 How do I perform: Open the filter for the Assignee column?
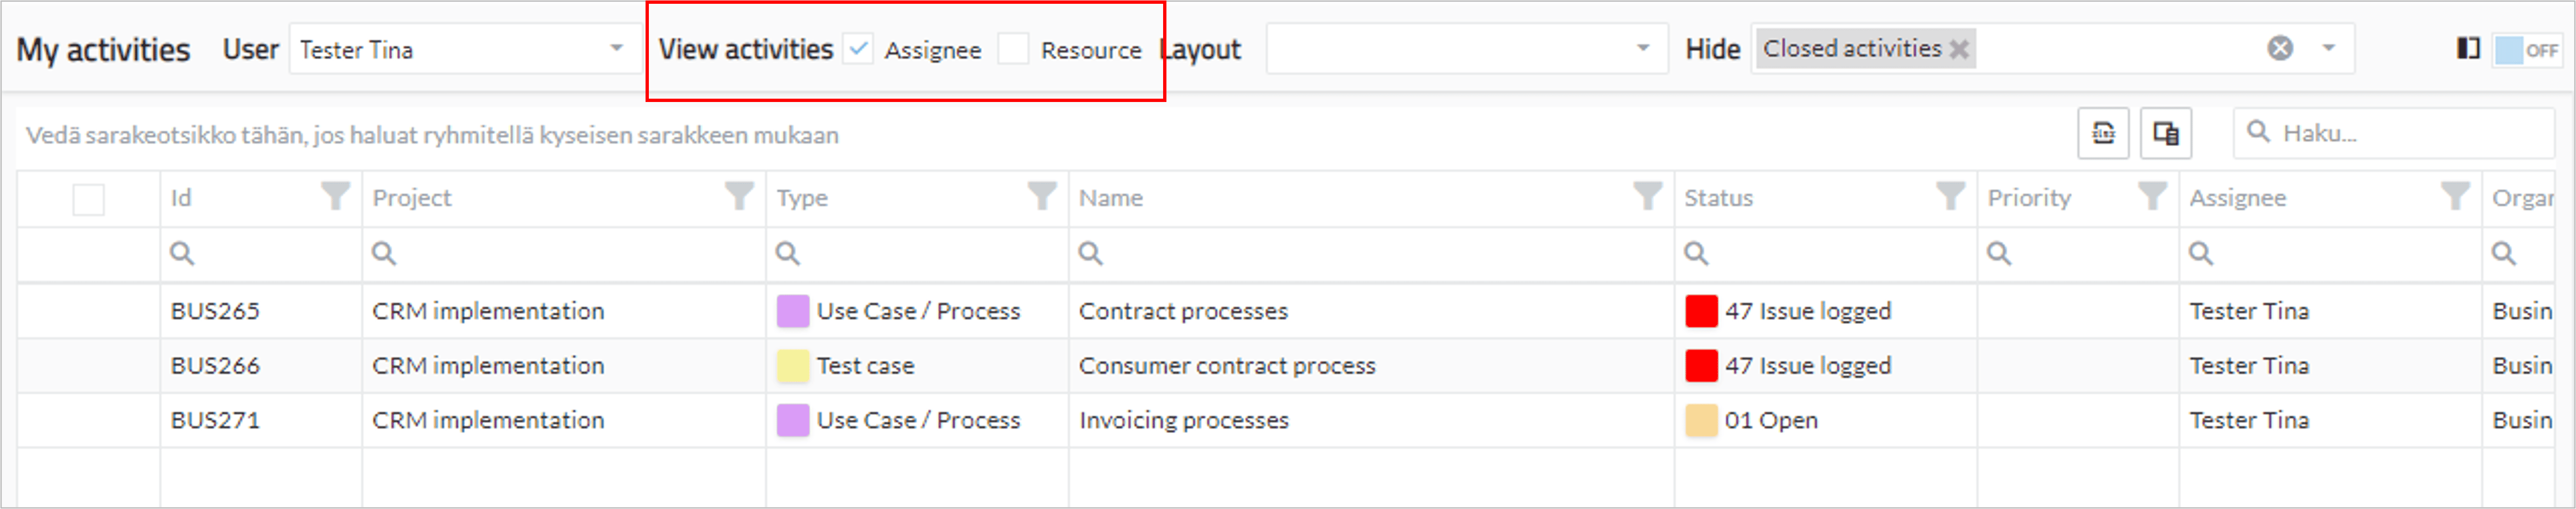(2455, 196)
